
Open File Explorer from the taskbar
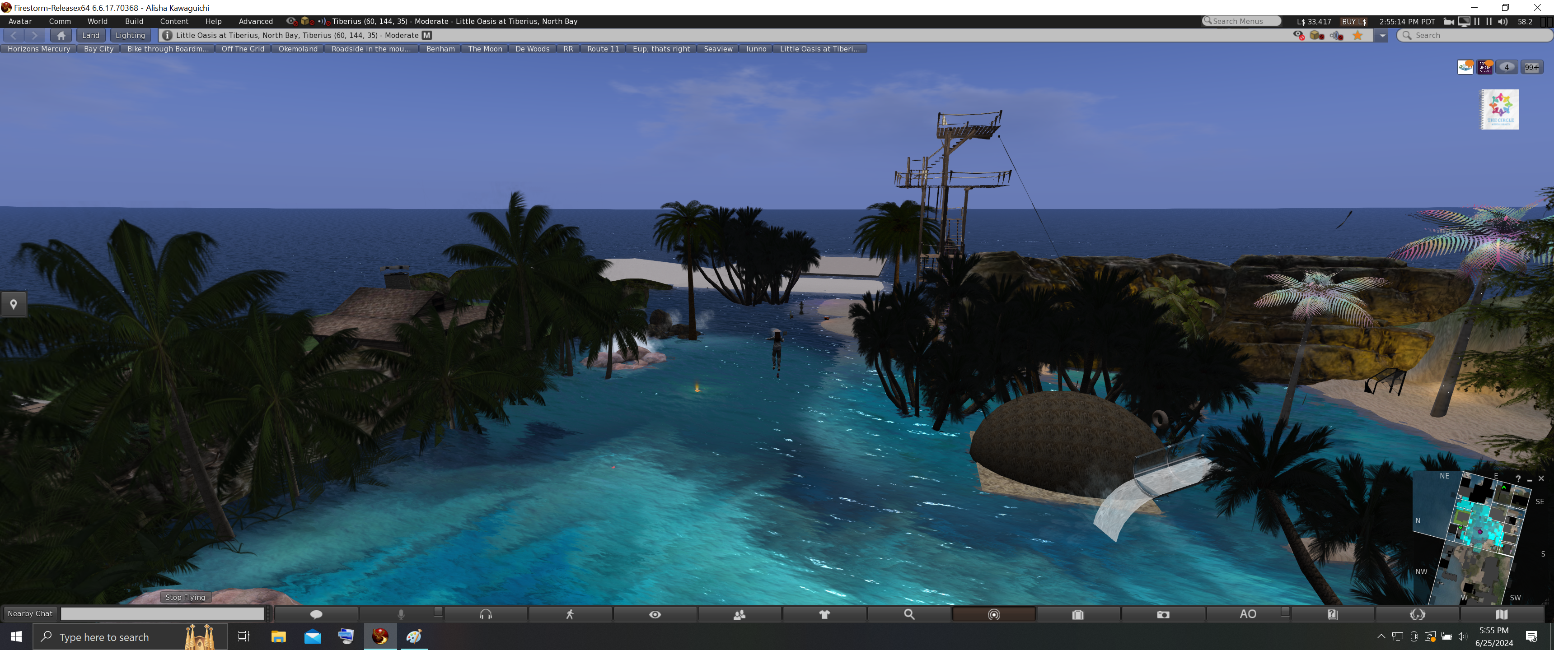pos(278,637)
